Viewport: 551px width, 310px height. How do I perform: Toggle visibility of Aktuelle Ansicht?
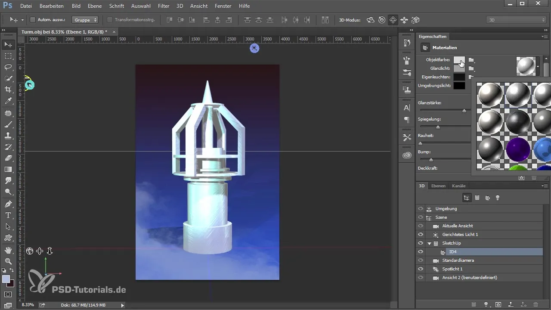[x=421, y=226]
